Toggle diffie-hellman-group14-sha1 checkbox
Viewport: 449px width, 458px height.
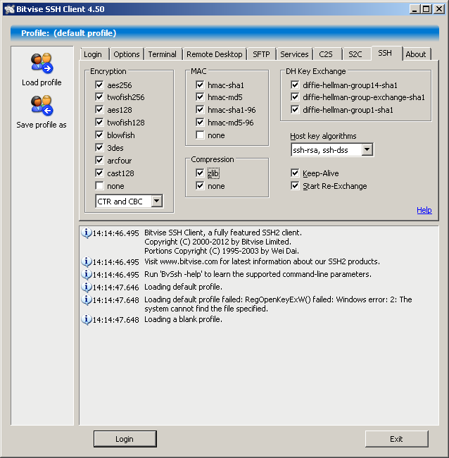pyautogui.click(x=295, y=85)
